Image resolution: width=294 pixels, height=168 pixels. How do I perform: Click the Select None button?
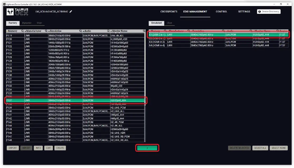pyautogui.click(x=279, y=148)
